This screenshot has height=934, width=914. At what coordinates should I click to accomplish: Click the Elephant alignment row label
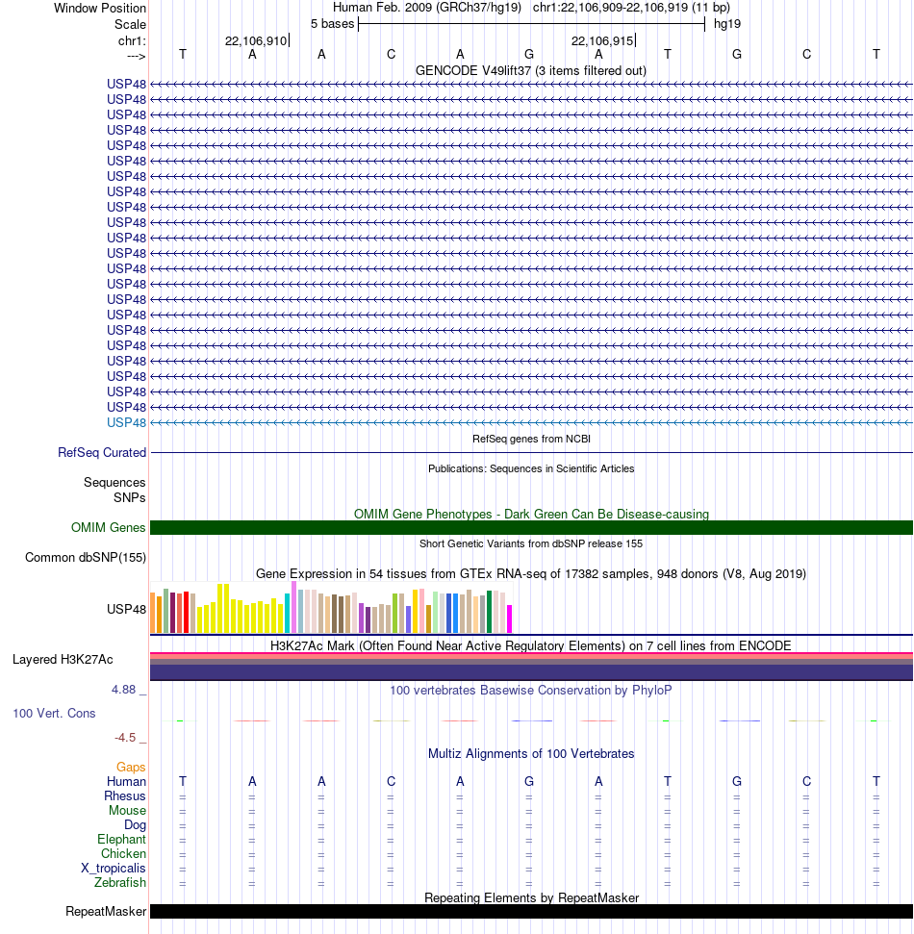point(121,840)
